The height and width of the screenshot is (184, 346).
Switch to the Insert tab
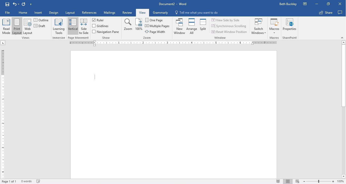coord(38,12)
